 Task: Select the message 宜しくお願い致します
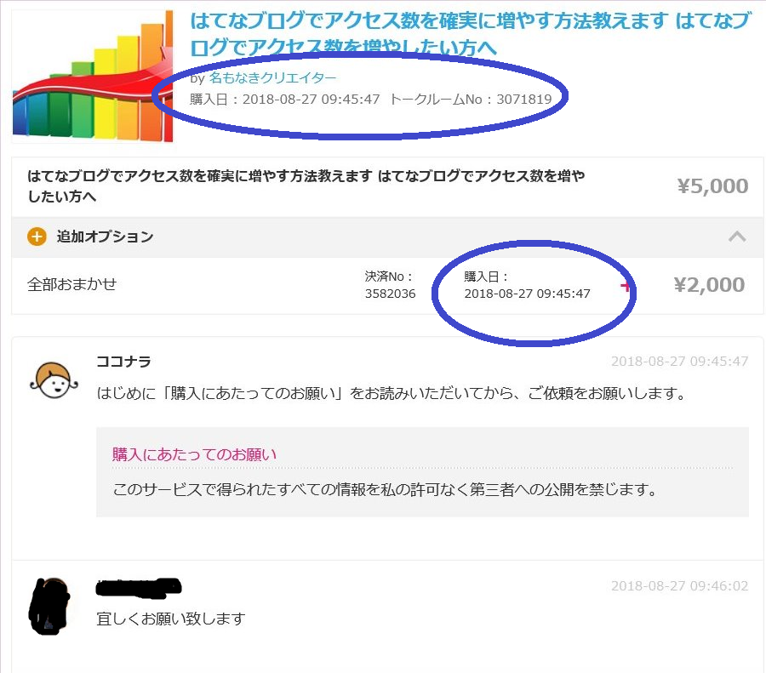coord(170,619)
